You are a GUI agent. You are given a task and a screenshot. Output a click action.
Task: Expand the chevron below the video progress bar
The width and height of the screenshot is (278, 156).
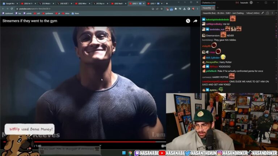coord(100,146)
